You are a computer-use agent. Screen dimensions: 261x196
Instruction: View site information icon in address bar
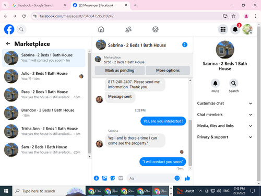click(35, 16)
